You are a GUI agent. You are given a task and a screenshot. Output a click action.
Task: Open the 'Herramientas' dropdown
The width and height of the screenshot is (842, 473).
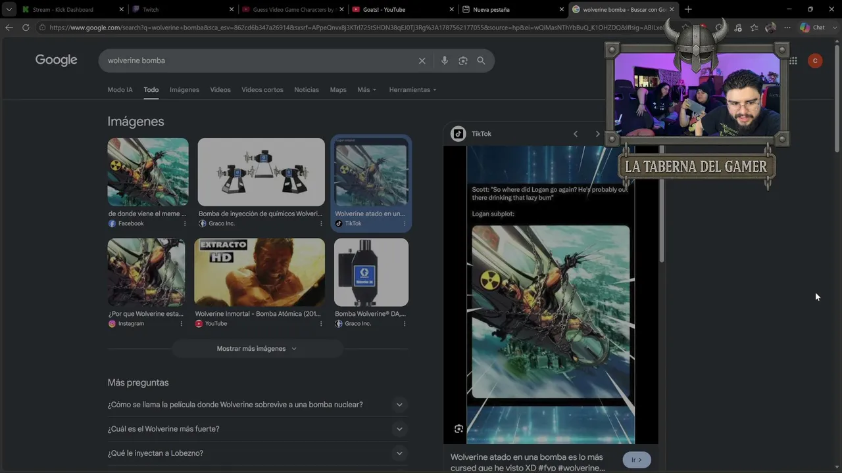[x=412, y=90]
